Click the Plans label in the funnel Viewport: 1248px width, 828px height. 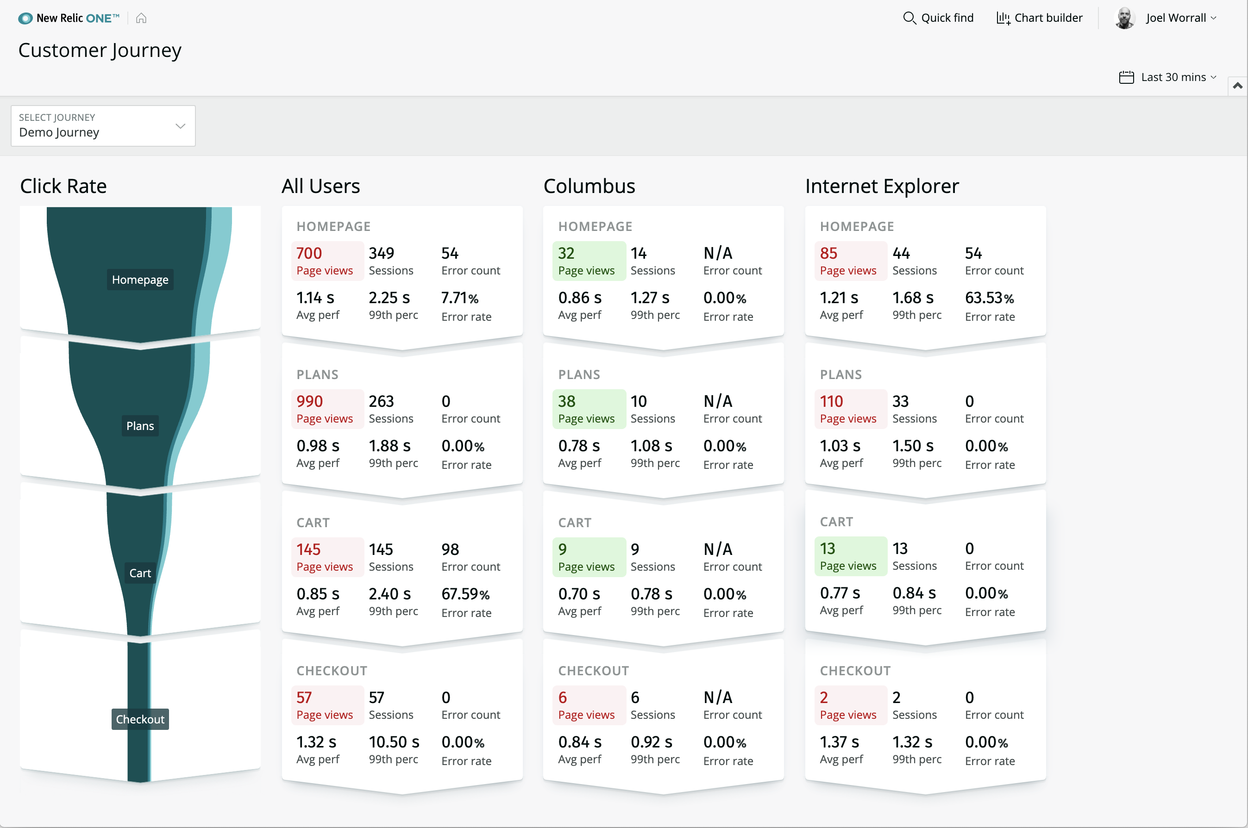(x=140, y=426)
